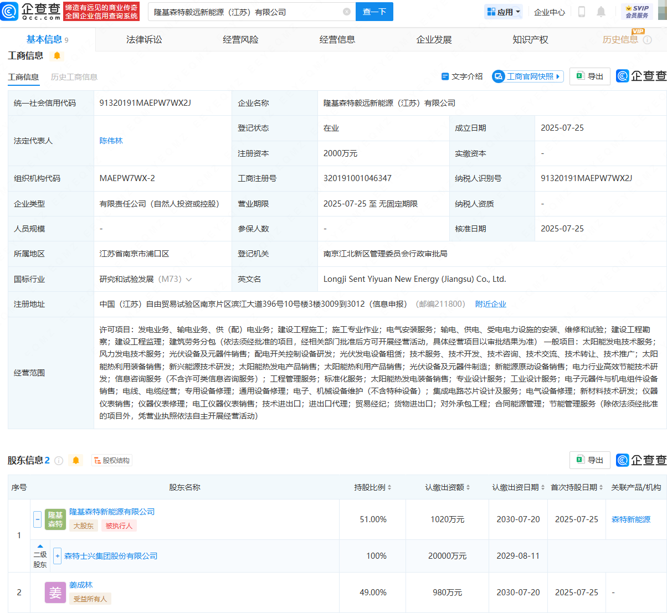
Task: Collapse 隆基森特新能源有限公司 row with minus toggle
Action: point(38,519)
